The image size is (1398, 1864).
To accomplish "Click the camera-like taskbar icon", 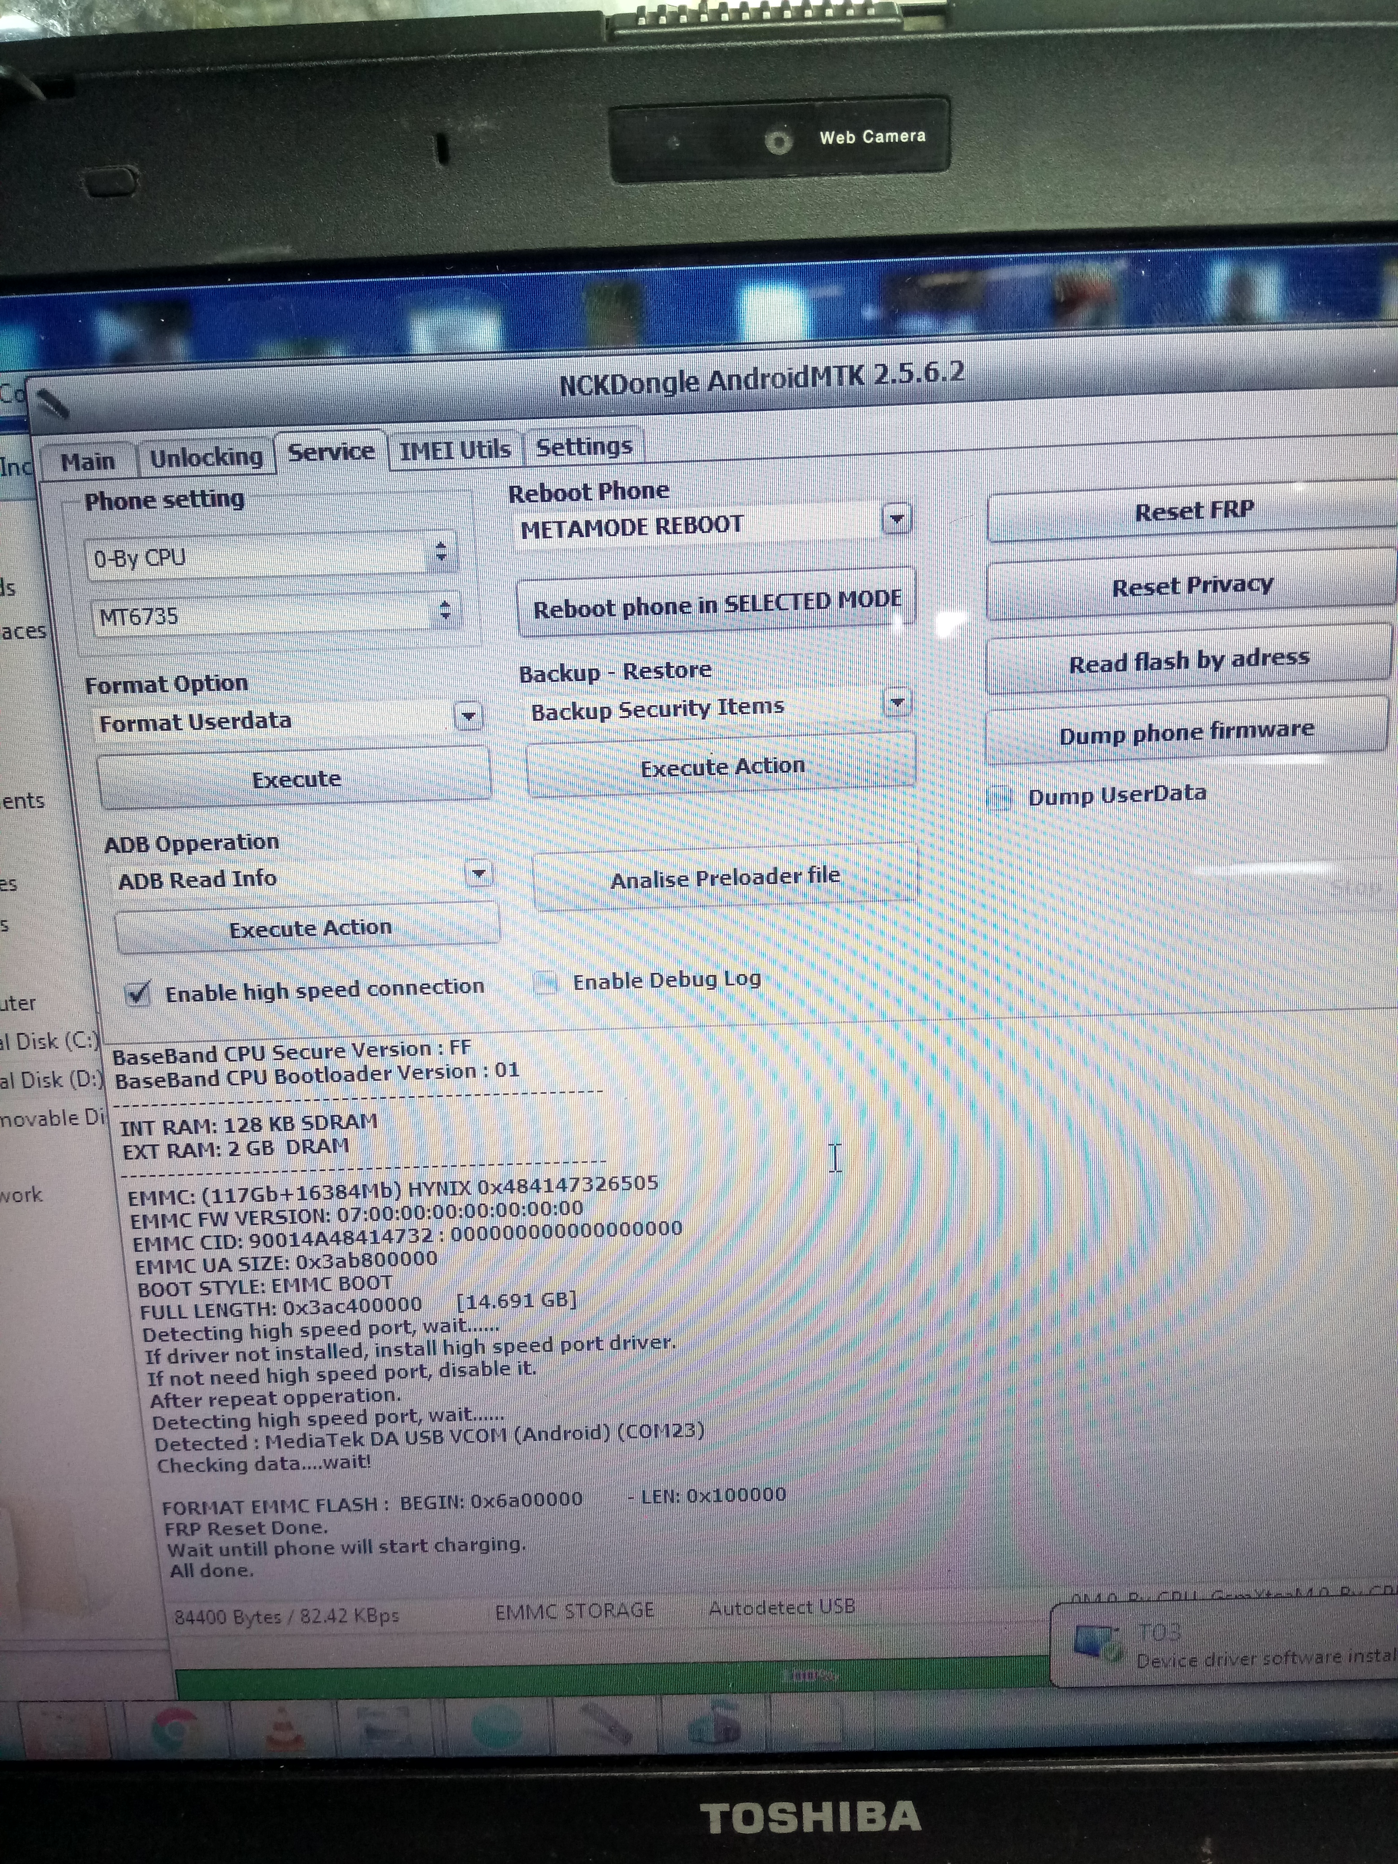I will (x=715, y=1725).
